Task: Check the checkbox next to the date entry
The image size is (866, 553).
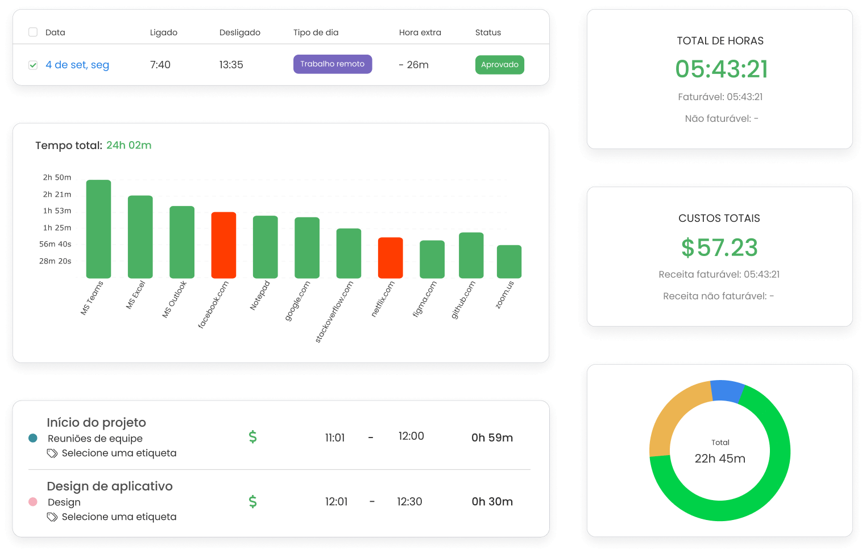Action: (33, 64)
